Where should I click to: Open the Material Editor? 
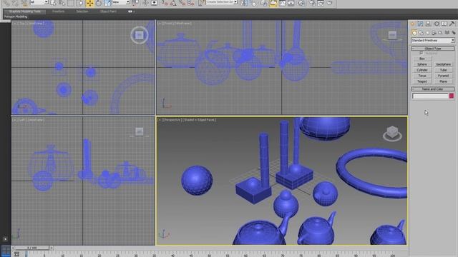point(301,3)
